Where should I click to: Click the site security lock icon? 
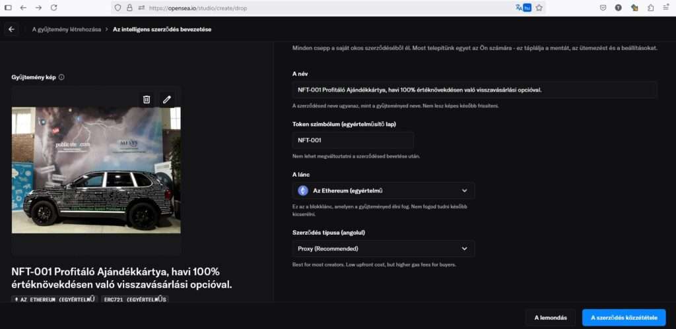click(x=129, y=7)
